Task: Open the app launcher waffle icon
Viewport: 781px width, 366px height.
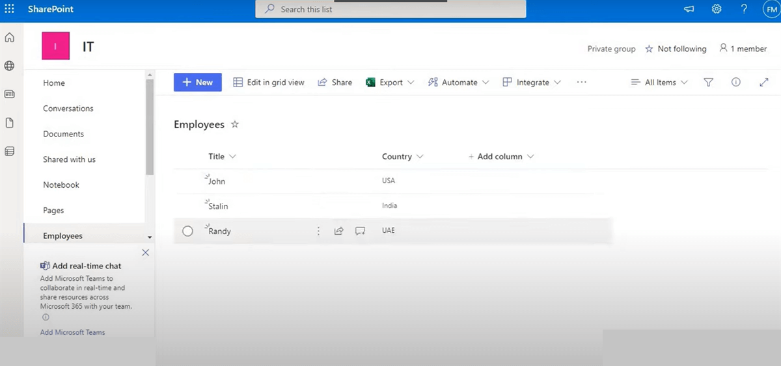Action: pos(9,9)
